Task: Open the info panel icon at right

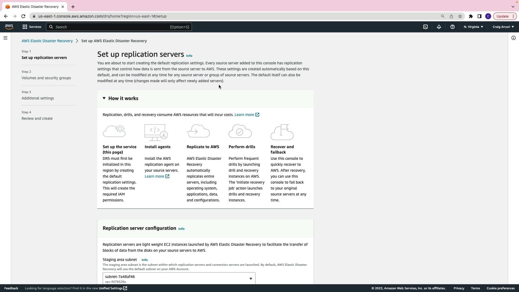Action: click(x=513, y=38)
